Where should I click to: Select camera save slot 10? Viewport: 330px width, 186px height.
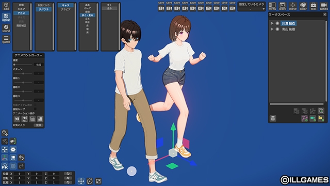[233, 8]
